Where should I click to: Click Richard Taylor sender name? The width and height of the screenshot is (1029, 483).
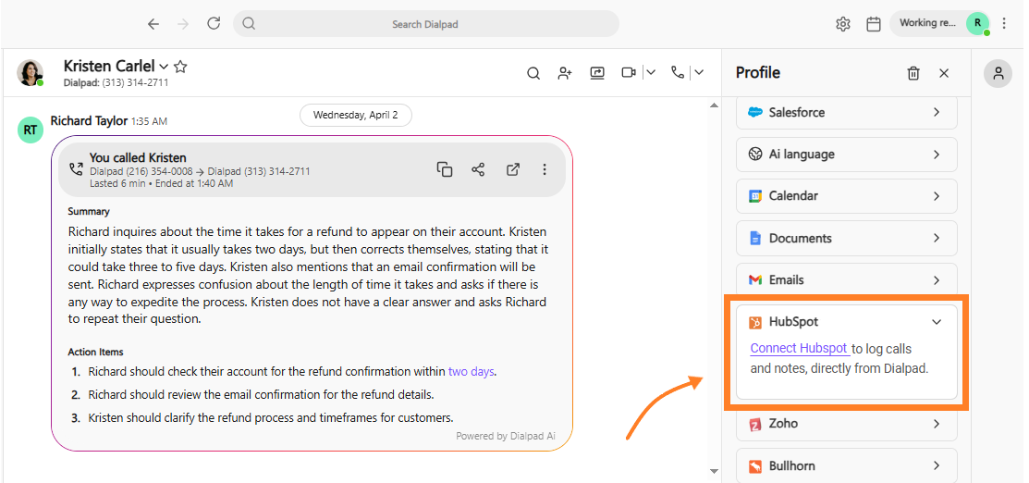(x=89, y=121)
